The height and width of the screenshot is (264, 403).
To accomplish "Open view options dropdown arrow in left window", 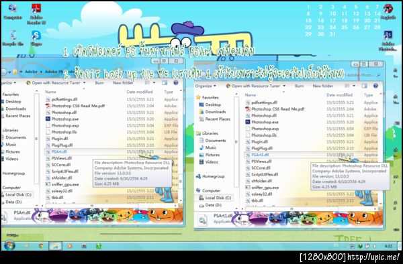I will coord(154,82).
